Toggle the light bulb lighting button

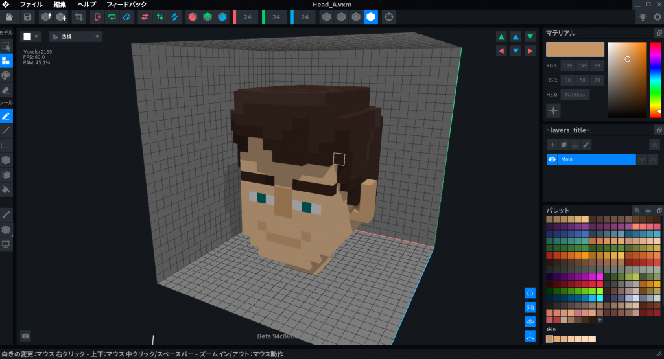[642, 17]
